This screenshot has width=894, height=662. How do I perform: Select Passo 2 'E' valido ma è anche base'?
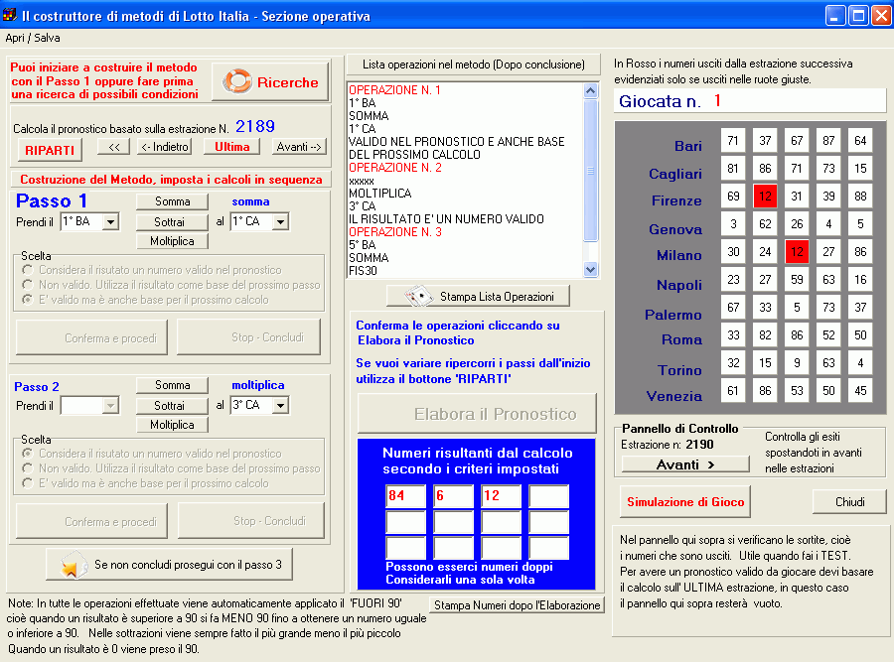pos(28,483)
